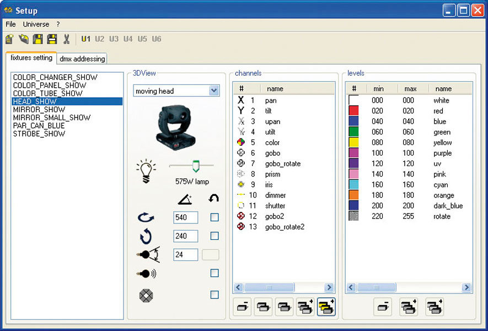Add a new channel with the highlighted add icon
Viewport: 488px width, 331px height.
coord(326,307)
